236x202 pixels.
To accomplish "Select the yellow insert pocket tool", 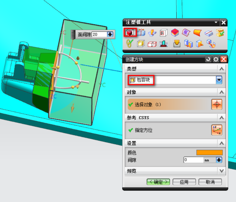I will pos(177,43).
